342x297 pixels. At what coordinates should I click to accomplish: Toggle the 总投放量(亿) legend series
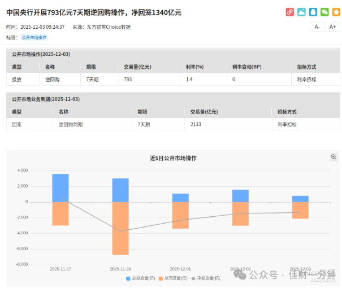141,278
